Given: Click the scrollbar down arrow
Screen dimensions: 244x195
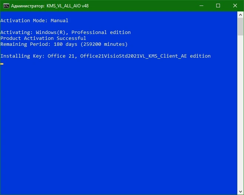Looking at the screenshot, I should (240, 192).
